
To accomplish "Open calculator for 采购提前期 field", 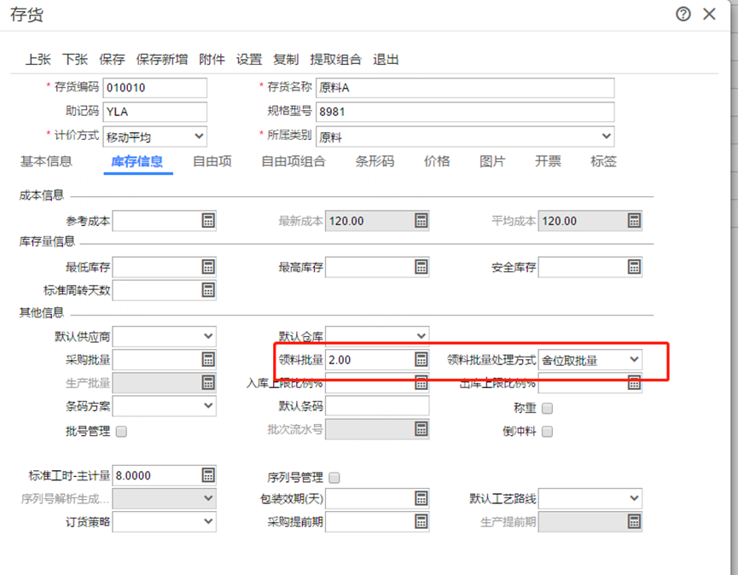I will pos(421,521).
